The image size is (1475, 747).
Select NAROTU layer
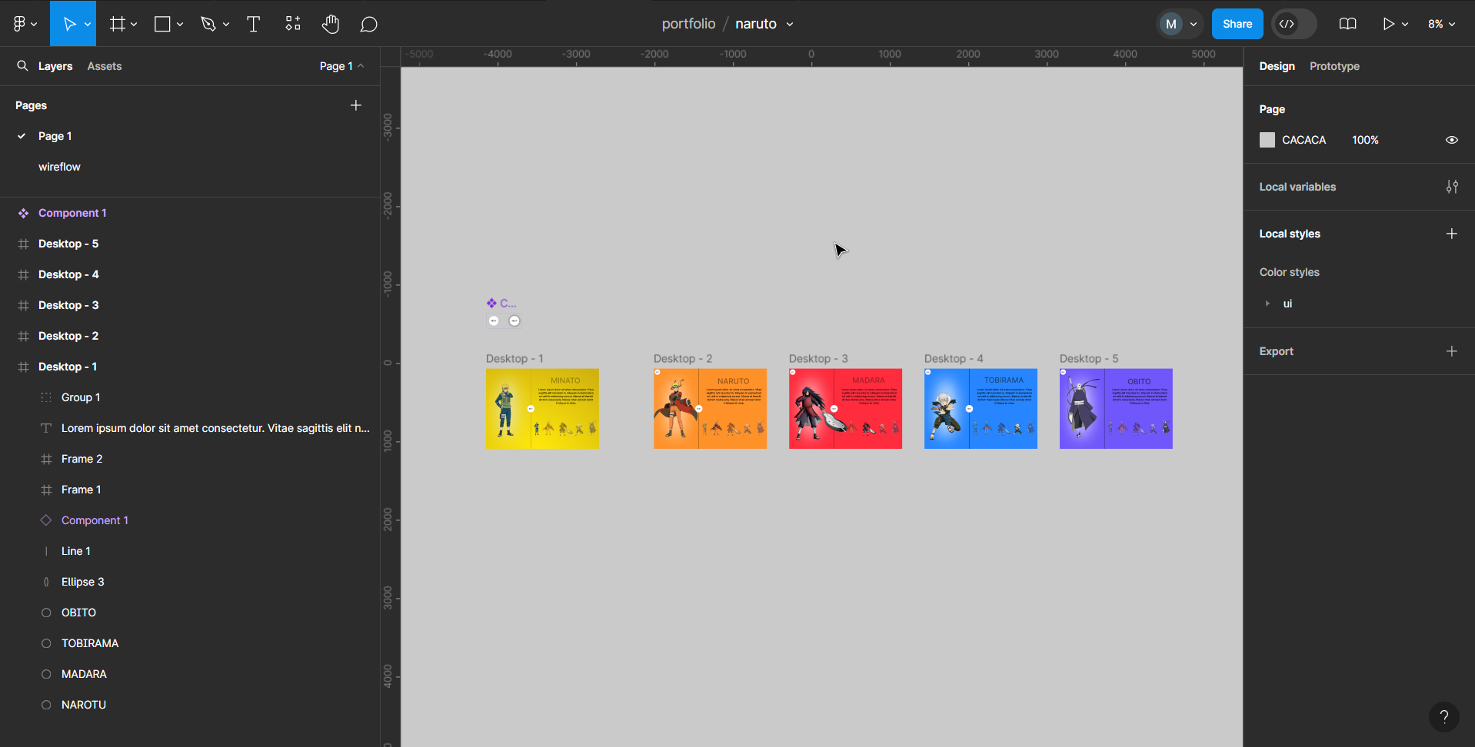(x=190, y=705)
